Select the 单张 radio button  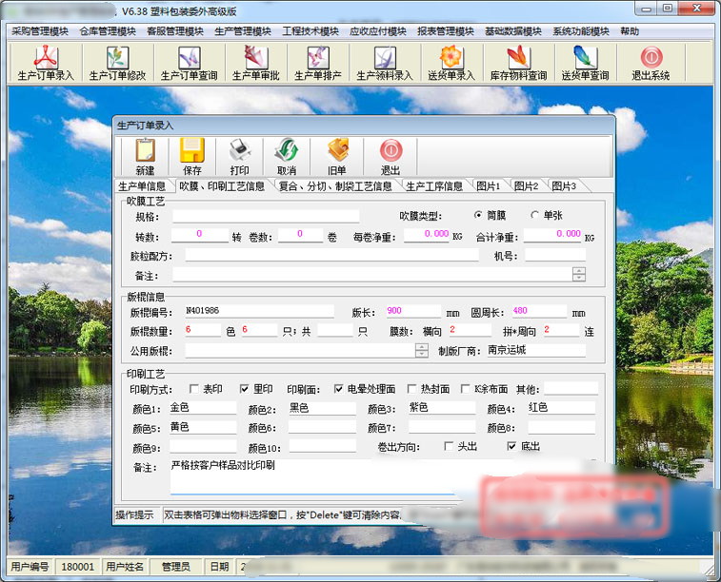point(534,215)
